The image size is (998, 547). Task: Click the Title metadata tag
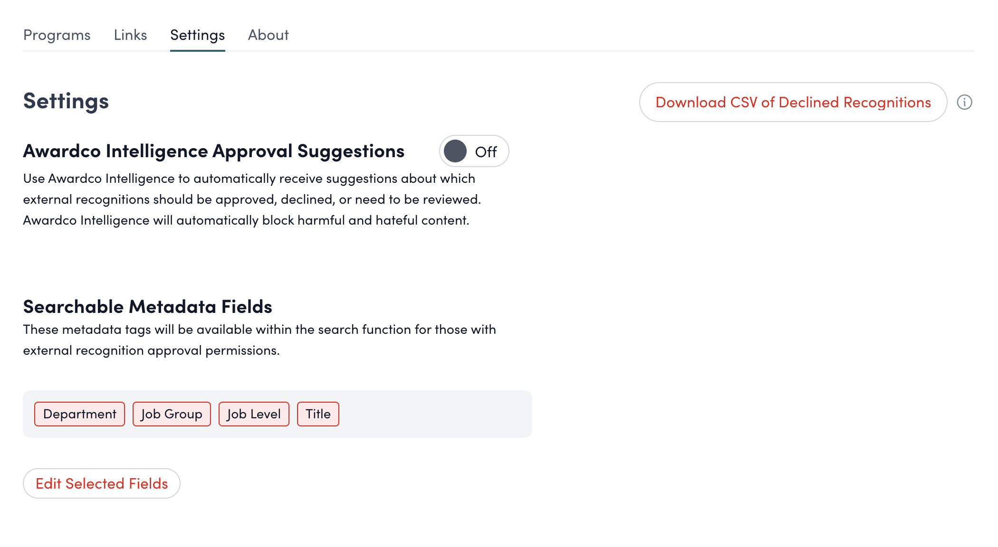tap(318, 414)
